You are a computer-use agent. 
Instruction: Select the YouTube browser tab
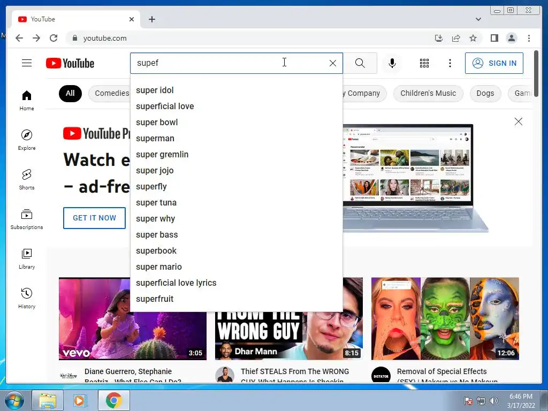[x=76, y=19]
